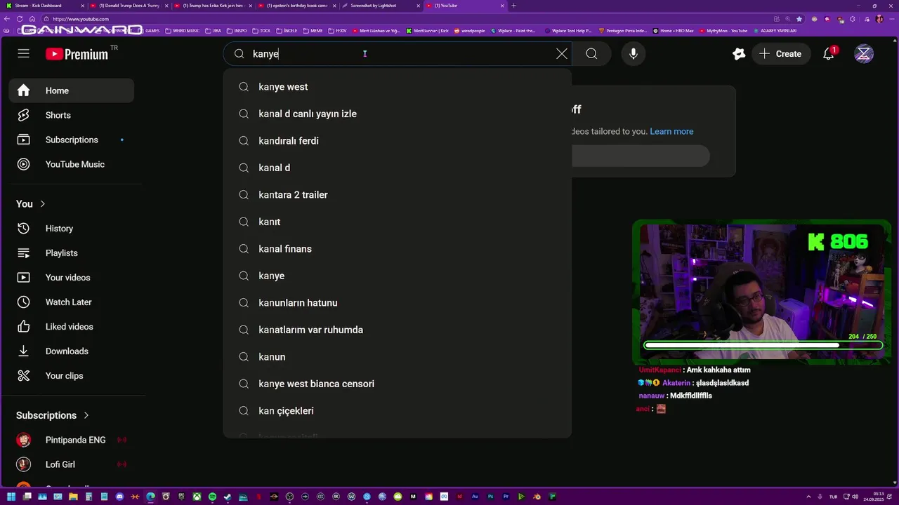Open the Create button
Viewport: 899px width, 505px height.
780,53
